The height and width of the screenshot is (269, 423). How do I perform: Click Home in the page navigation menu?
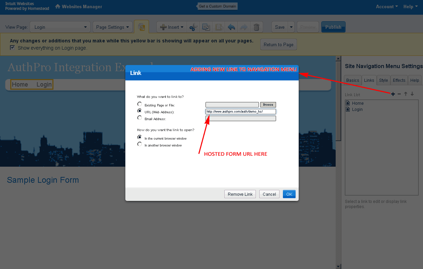[20, 85]
